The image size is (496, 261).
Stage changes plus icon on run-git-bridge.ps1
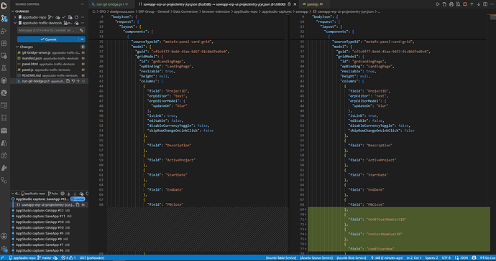tap(78, 81)
